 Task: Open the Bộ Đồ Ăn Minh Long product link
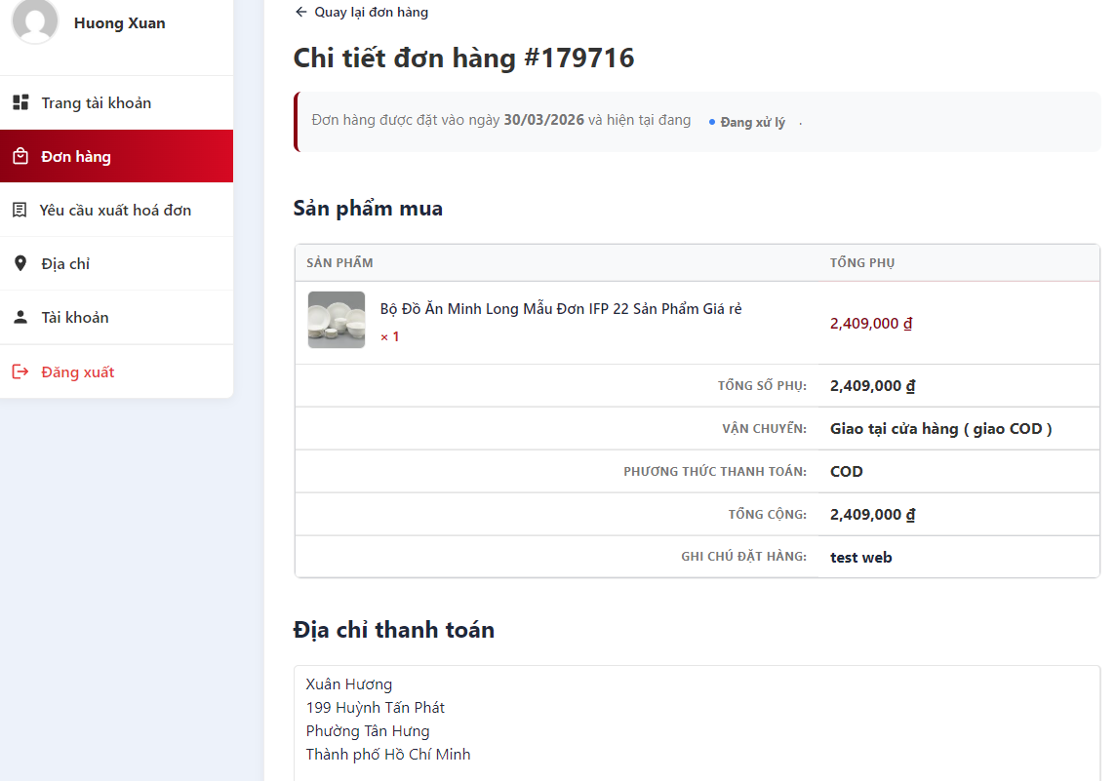[x=561, y=308]
